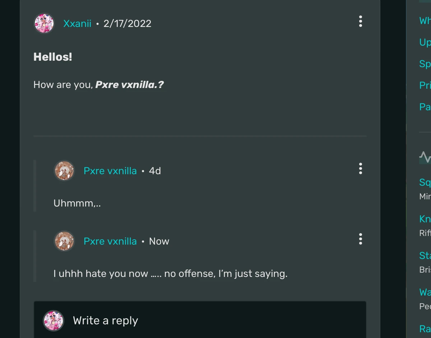Viewport: 431px width, 338px height.
Task: Click the 'Sq...' trending entry in the sidebar
Action: (425, 182)
